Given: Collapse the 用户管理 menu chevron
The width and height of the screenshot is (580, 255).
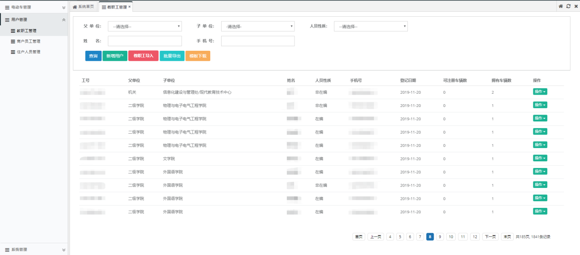Looking at the screenshot, I should click(x=63, y=20).
